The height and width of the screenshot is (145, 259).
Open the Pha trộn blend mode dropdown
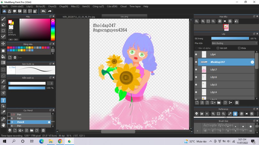click(234, 43)
